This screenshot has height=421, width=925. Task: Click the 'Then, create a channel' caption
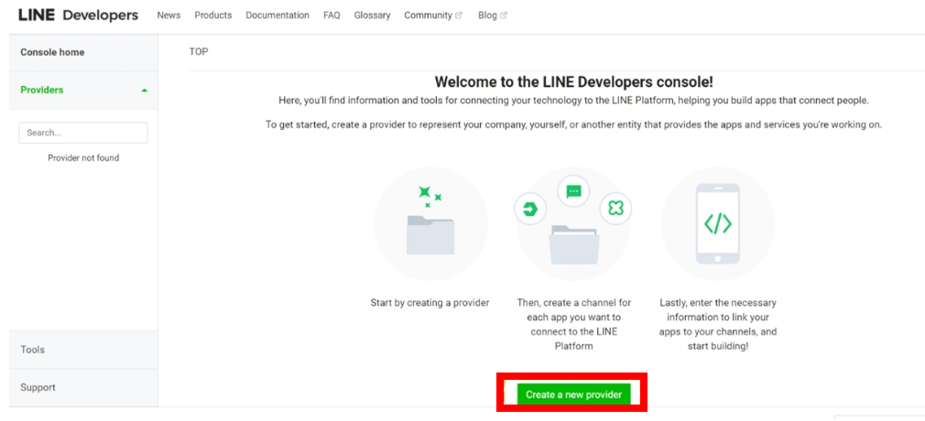click(x=574, y=324)
